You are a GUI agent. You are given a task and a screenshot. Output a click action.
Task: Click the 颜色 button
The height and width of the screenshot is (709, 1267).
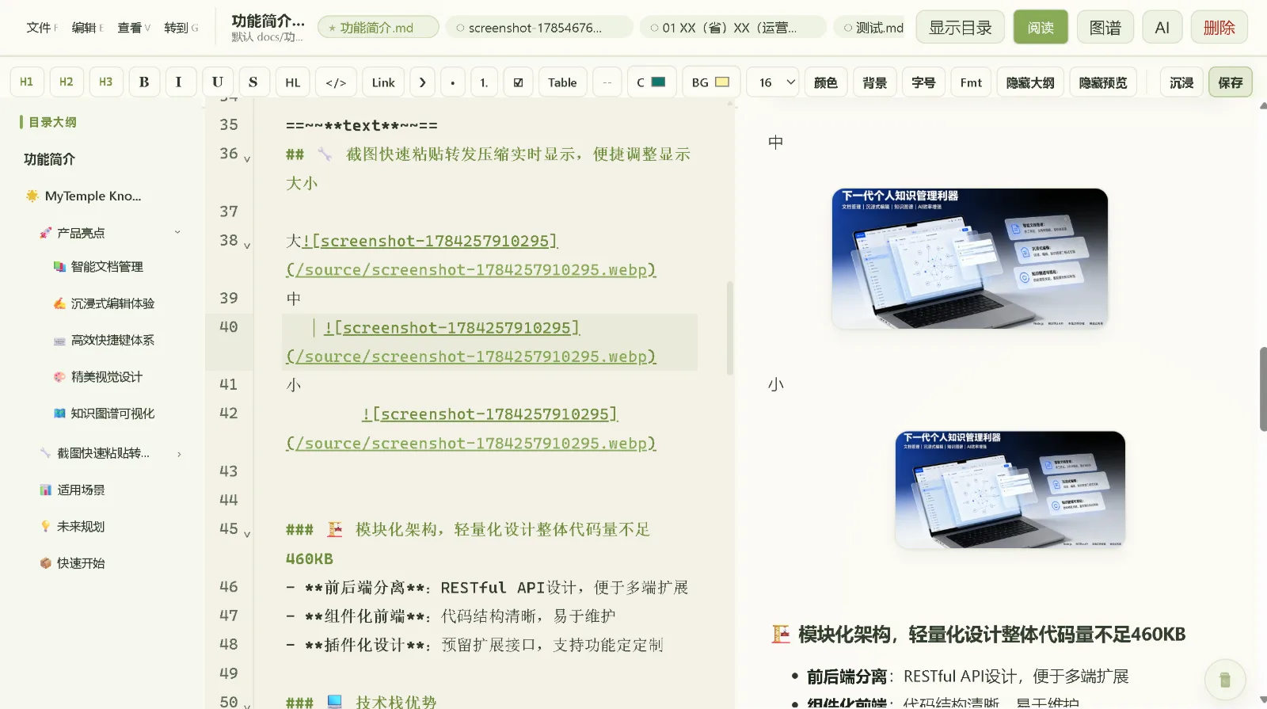tap(826, 82)
